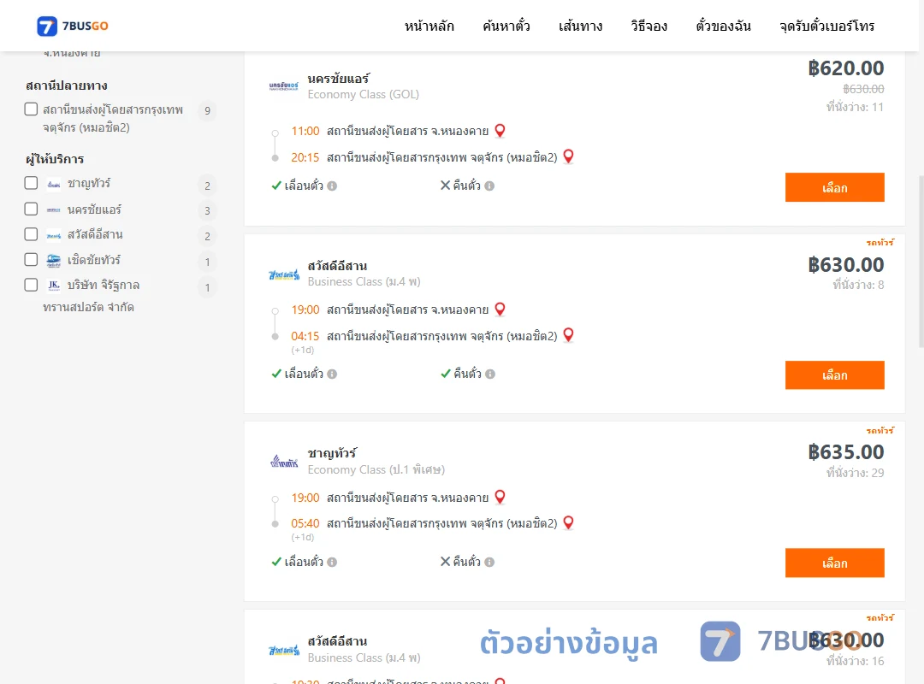924x684 pixels.
Task: Open map pin for 05:40 Mo Chit 2 arrival
Action: [568, 522]
